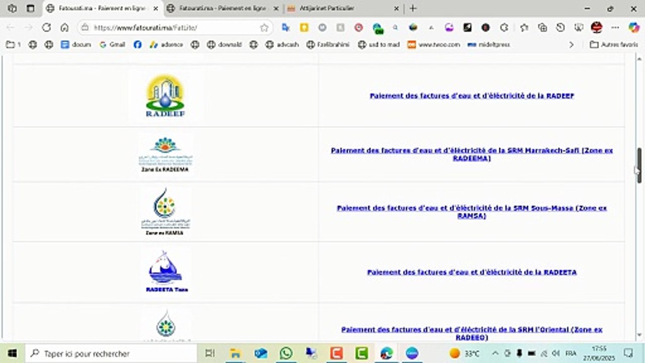
Task: Open the Gmail bookmark
Action: (112, 44)
